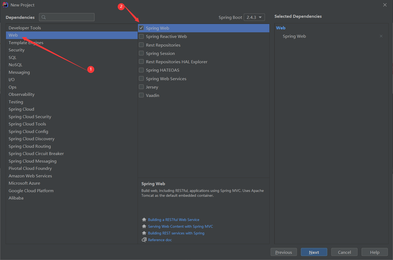Click the Reference doc icon
Screen dimensions: 393x260
point(144,240)
